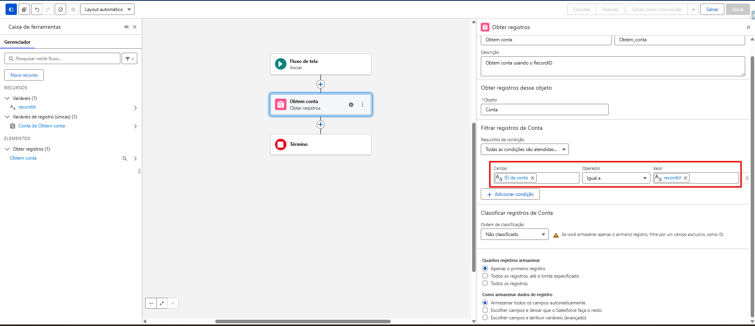Viewport: 755px width, 326px height.
Task: Click the Ativar button
Action: tap(738, 9)
